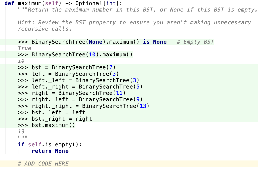Click the Empty BST comment
Viewport: 258px width, 171px height.
pyautogui.click(x=195, y=42)
